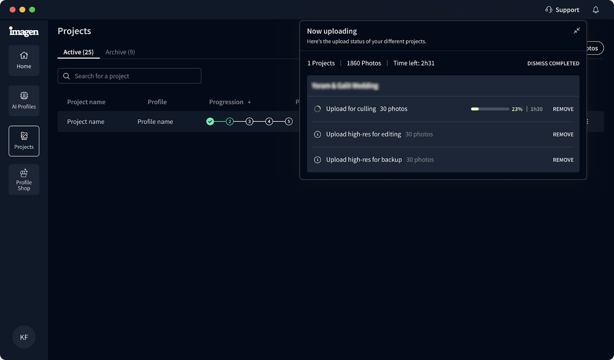
Task: Click the macOS yellow minimize button
Action: point(22,10)
